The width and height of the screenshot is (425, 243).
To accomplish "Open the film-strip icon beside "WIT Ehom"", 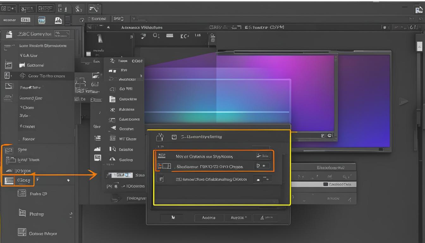I will [112, 139].
